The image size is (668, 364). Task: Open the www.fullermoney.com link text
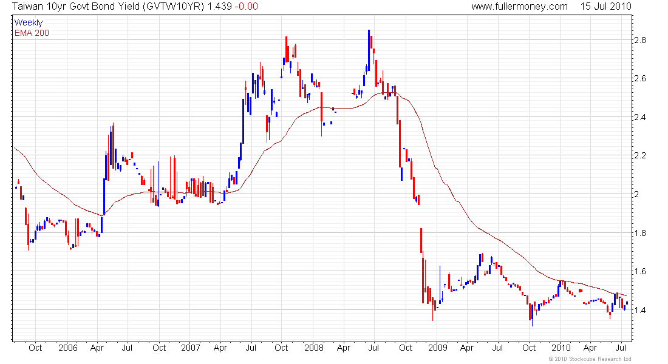519,7
